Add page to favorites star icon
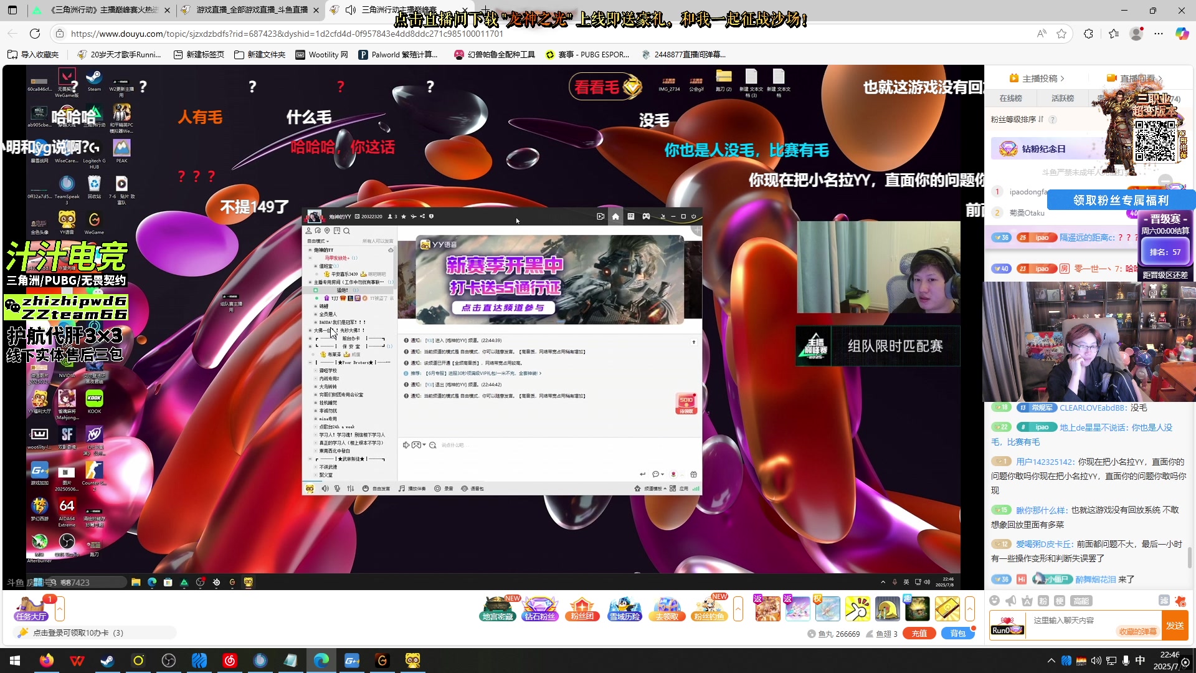This screenshot has width=1196, height=673. 1061,34
